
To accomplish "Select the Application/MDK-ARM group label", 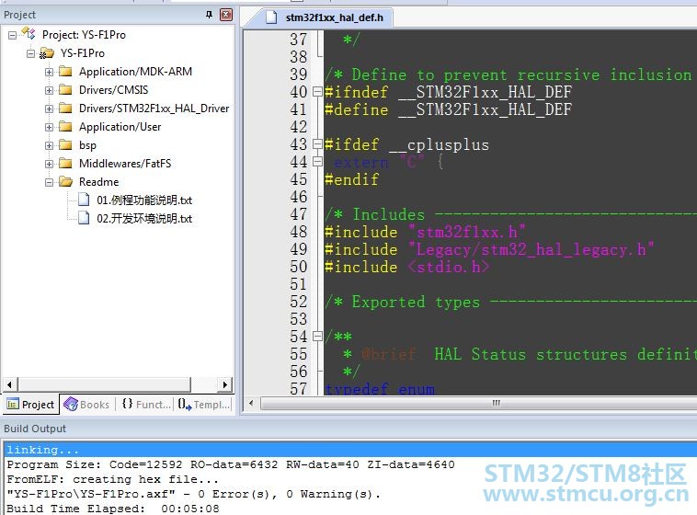I will point(135,72).
